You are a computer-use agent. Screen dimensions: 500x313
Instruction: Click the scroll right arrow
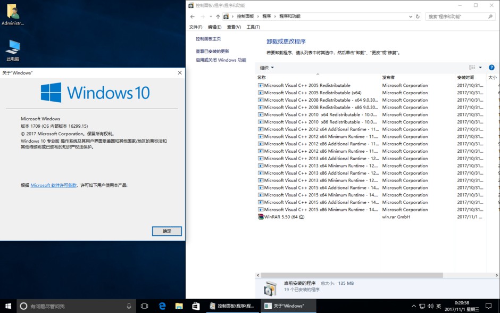click(x=496, y=275)
